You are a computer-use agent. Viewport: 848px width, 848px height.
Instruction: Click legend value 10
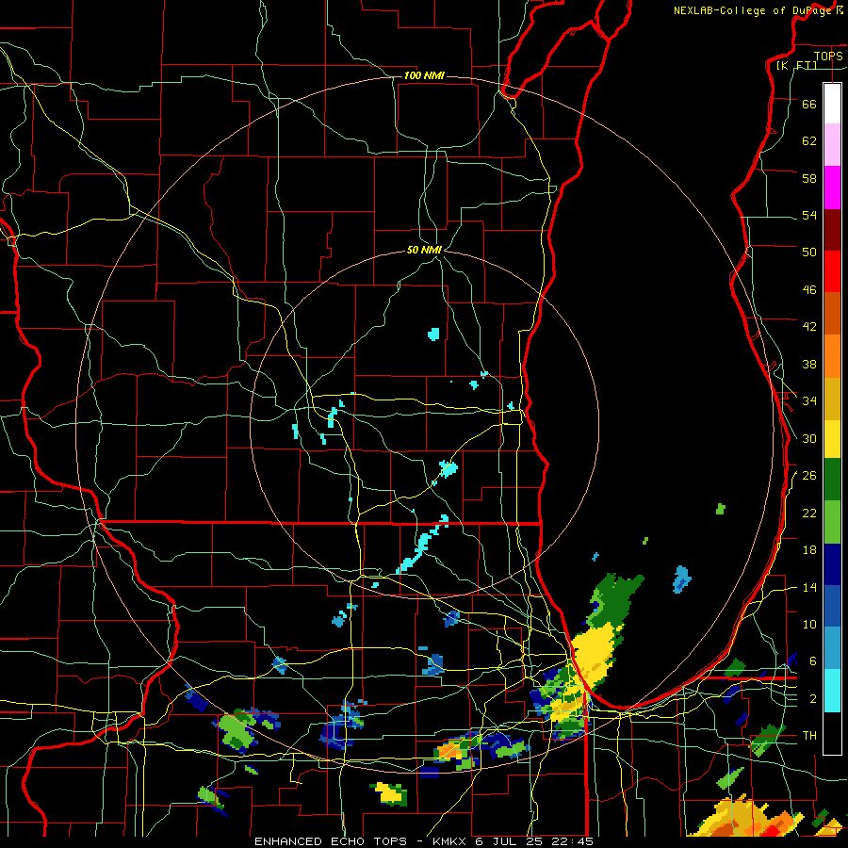click(x=809, y=625)
